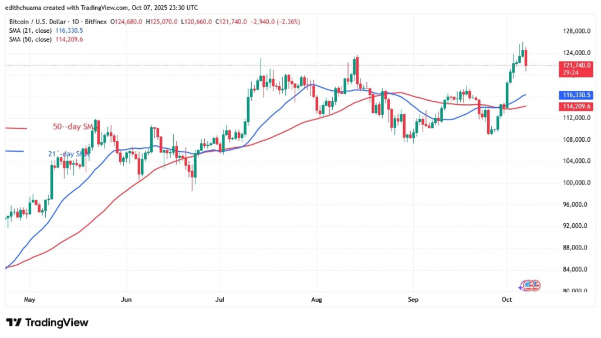Click the blue 116,330.5 SMA price tag
Image resolution: width=601 pixels, height=338 pixels.
click(x=576, y=95)
